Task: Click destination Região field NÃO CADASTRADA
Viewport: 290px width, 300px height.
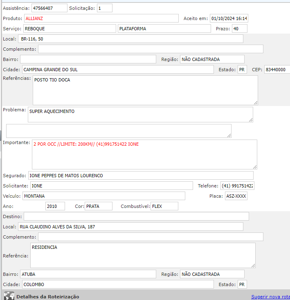Action: click(x=212, y=274)
